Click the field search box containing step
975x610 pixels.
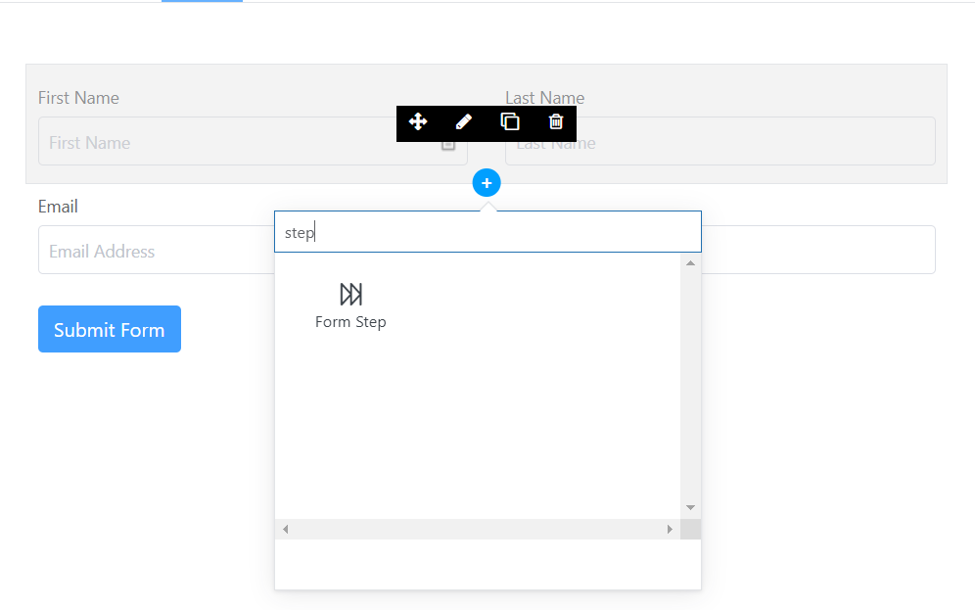(x=487, y=232)
